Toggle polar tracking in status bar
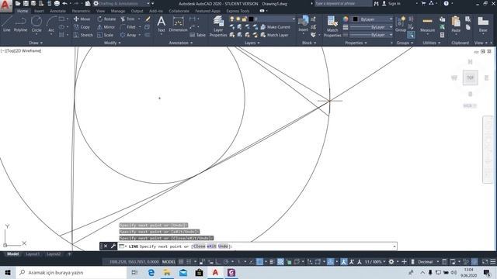 tap(226, 262)
